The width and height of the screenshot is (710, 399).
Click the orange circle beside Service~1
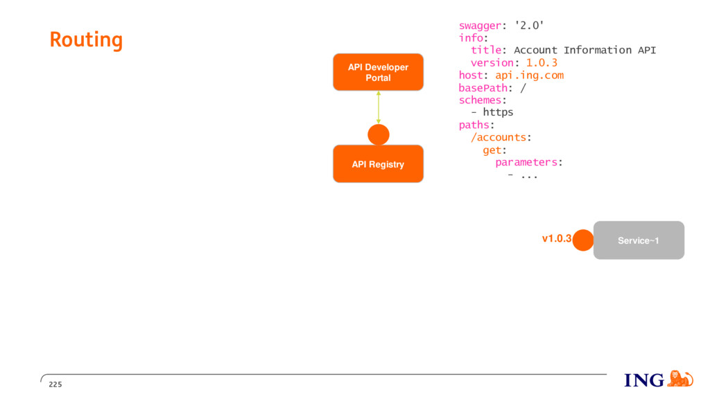coord(582,240)
